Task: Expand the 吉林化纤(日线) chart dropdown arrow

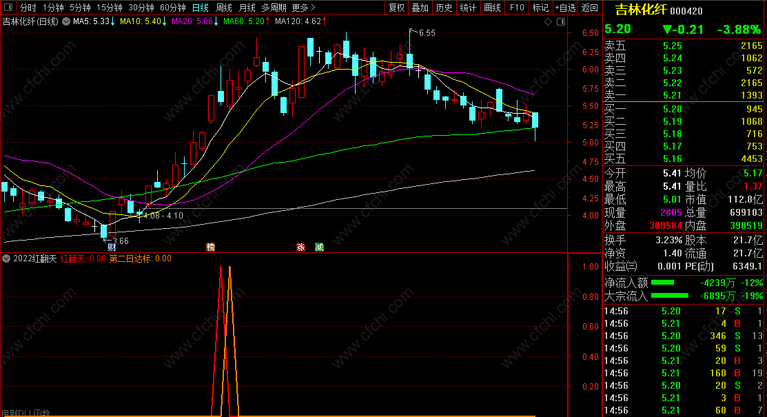Action: point(66,21)
